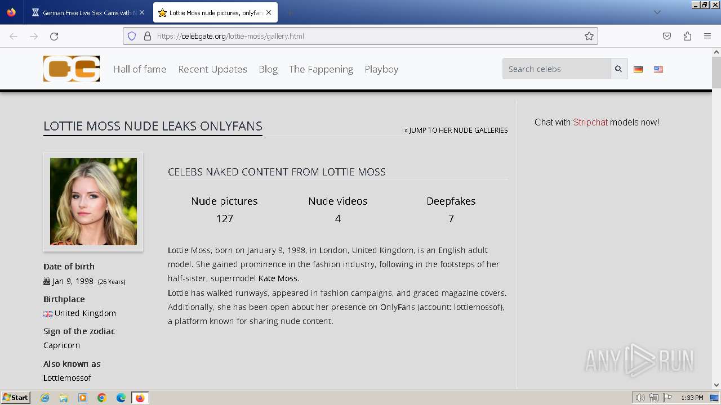Click the Start button
The image size is (721, 405).
(x=15, y=398)
